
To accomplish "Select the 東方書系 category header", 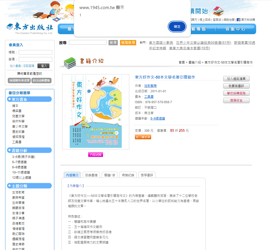I will click(29, 99).
